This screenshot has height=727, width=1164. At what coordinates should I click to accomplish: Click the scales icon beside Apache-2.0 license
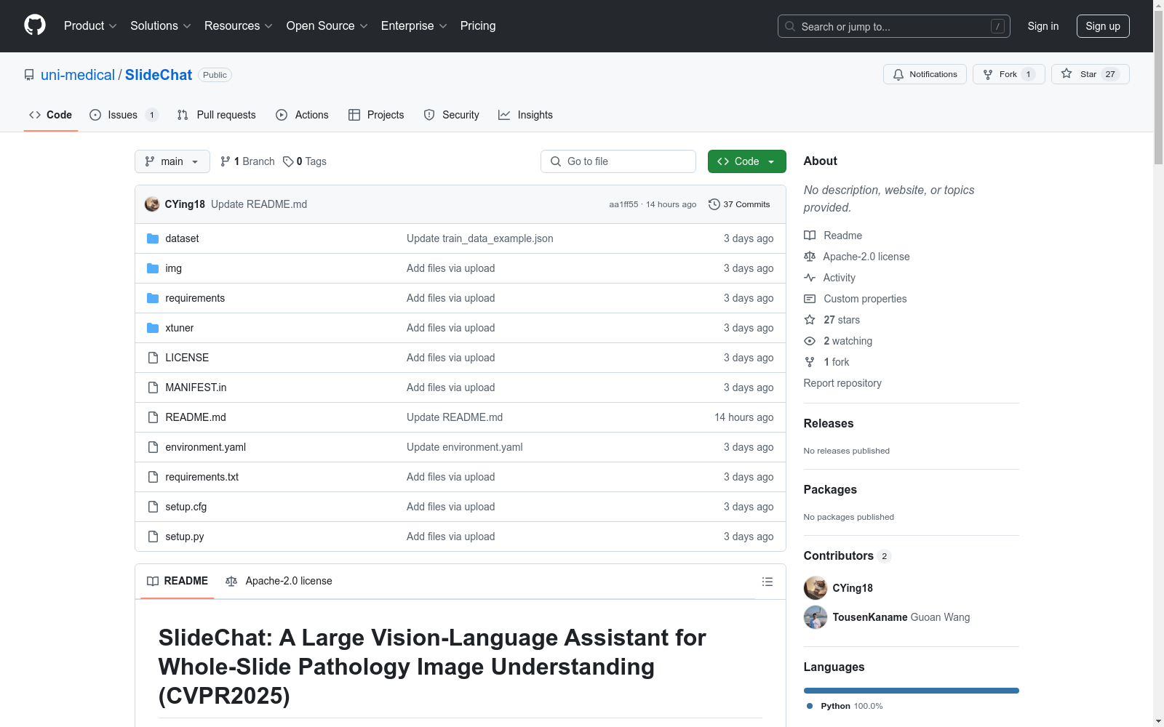810,257
